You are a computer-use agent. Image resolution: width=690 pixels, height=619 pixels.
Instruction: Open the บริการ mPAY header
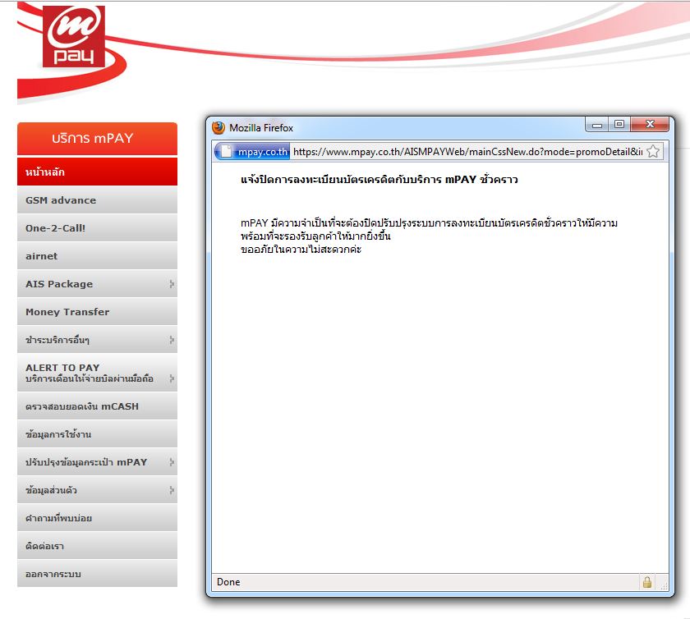tap(97, 139)
